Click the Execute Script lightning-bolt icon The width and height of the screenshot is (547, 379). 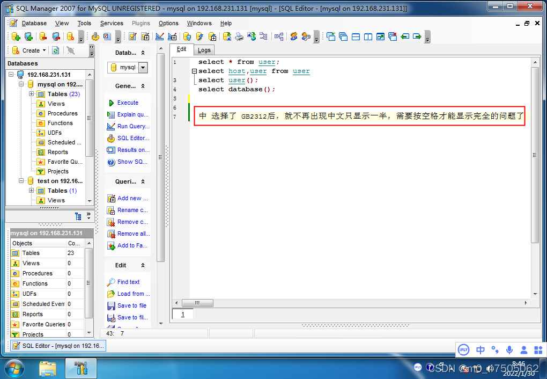pyautogui.click(x=199, y=37)
